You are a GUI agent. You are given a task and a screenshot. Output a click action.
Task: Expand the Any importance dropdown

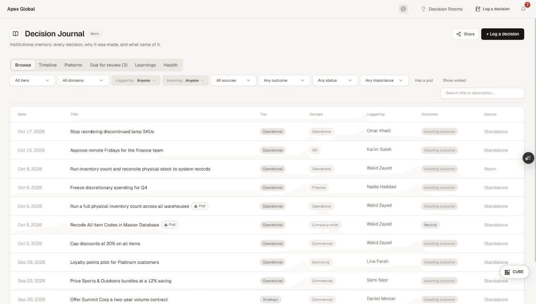click(384, 80)
